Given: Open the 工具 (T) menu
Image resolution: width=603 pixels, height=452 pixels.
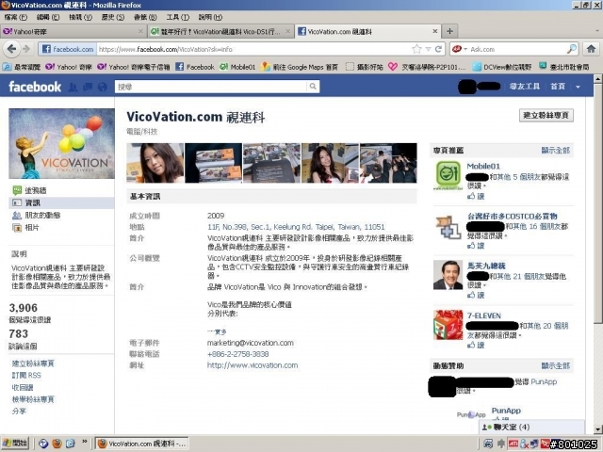Looking at the screenshot, I should pyautogui.click(x=178, y=17).
